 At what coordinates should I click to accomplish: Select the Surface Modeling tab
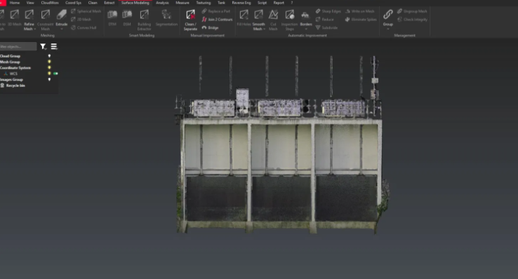pos(135,3)
